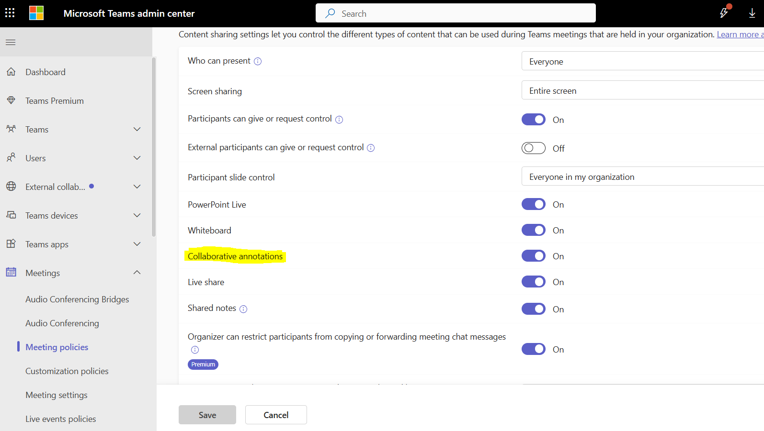Show info for Participants can give or request control

339,120
